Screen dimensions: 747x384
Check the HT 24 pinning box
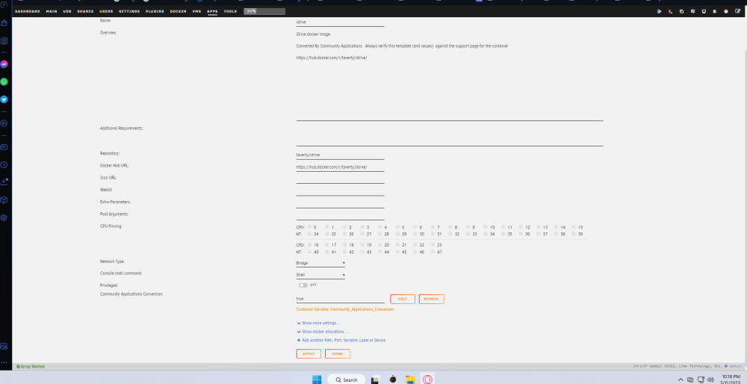310,234
